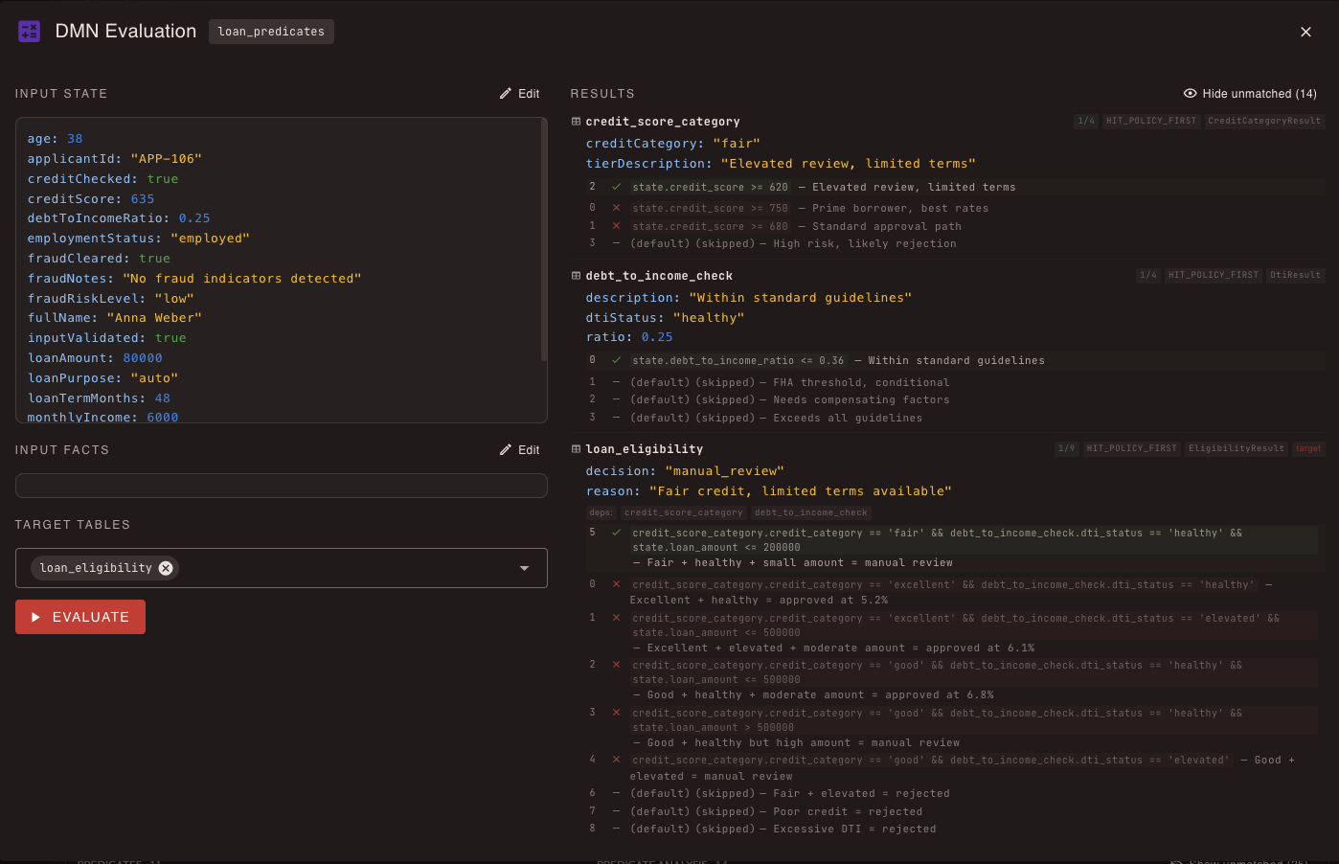Click the loan_predicates tag in header

pos(271,32)
